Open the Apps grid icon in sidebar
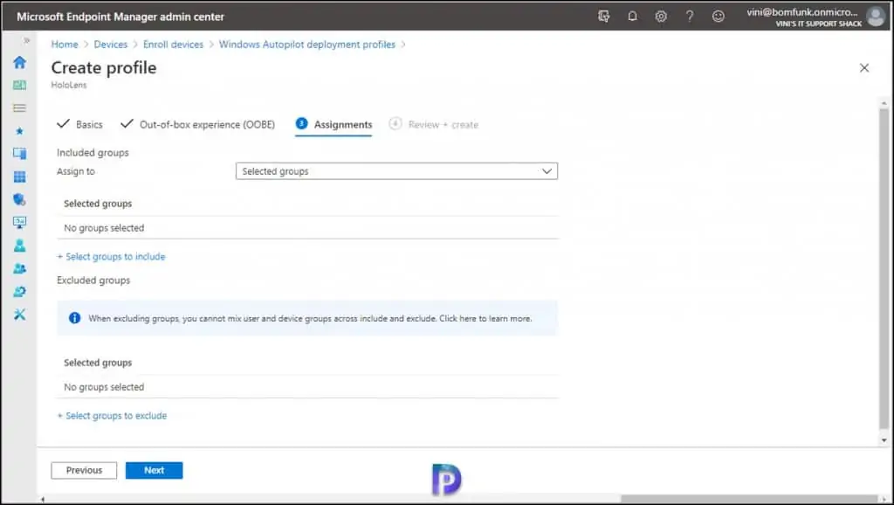Image resolution: width=894 pixels, height=505 pixels. tap(19, 176)
